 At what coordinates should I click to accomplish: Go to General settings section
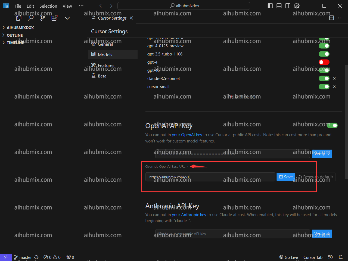click(x=113, y=44)
